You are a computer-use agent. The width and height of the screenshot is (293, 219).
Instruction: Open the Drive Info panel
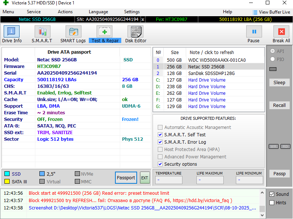point(12,34)
